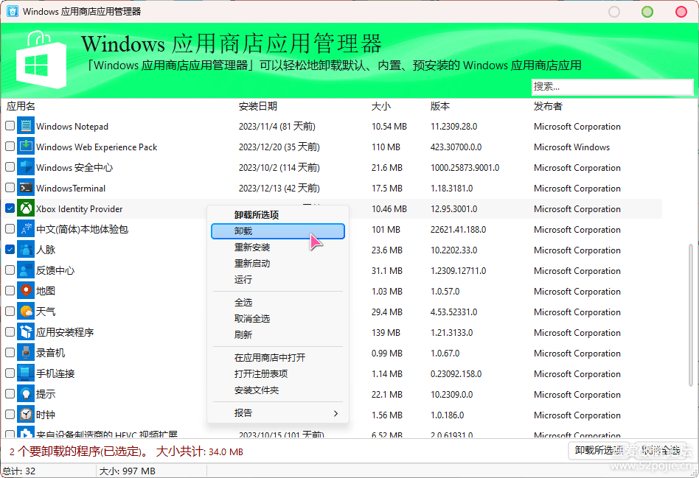Image resolution: width=699 pixels, height=478 pixels.
Task: Click the red close window circle
Action: coord(681,12)
